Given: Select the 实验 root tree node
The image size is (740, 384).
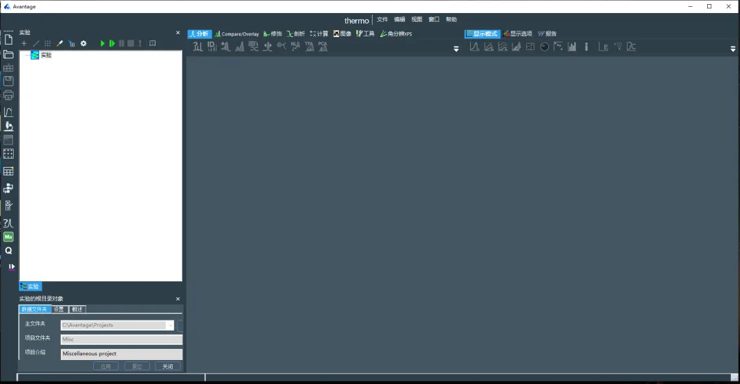Looking at the screenshot, I should pos(46,55).
